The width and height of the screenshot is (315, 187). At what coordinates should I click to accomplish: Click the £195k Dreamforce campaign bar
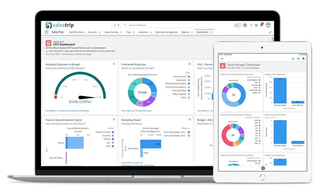(151, 144)
